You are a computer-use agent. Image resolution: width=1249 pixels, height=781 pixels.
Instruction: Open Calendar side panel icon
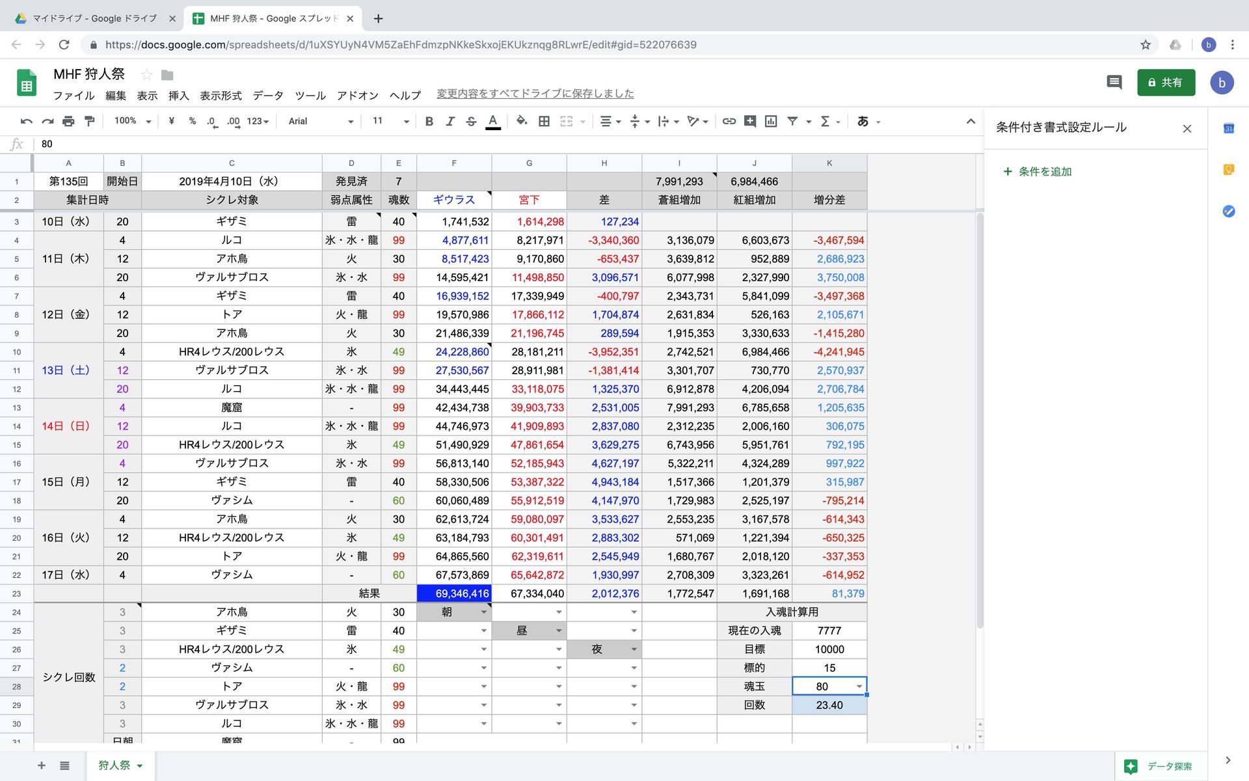pos(1229,128)
